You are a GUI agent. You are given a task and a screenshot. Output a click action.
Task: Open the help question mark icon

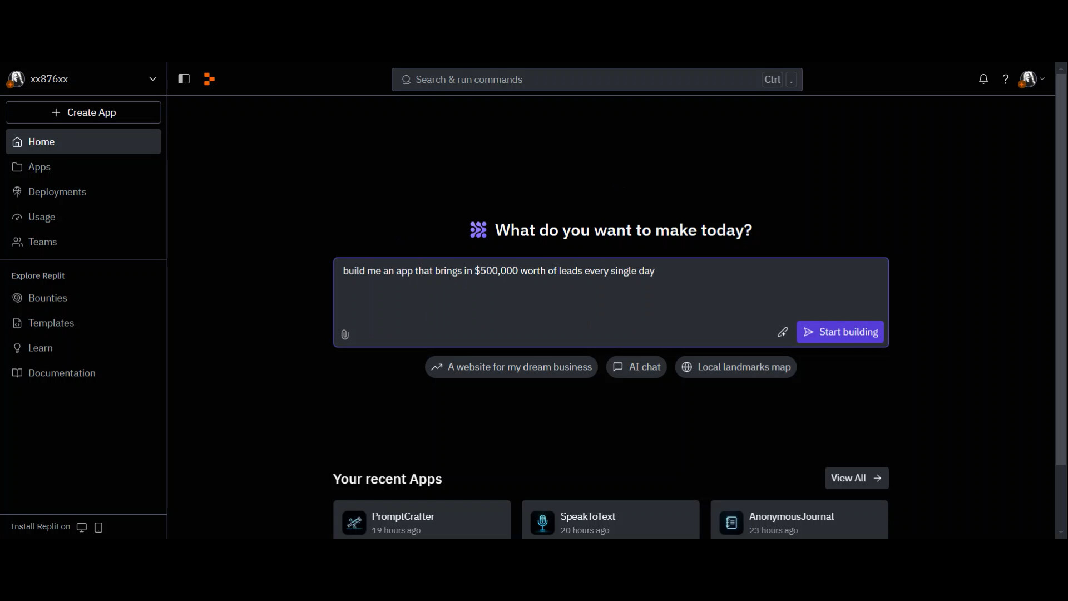[1006, 79]
